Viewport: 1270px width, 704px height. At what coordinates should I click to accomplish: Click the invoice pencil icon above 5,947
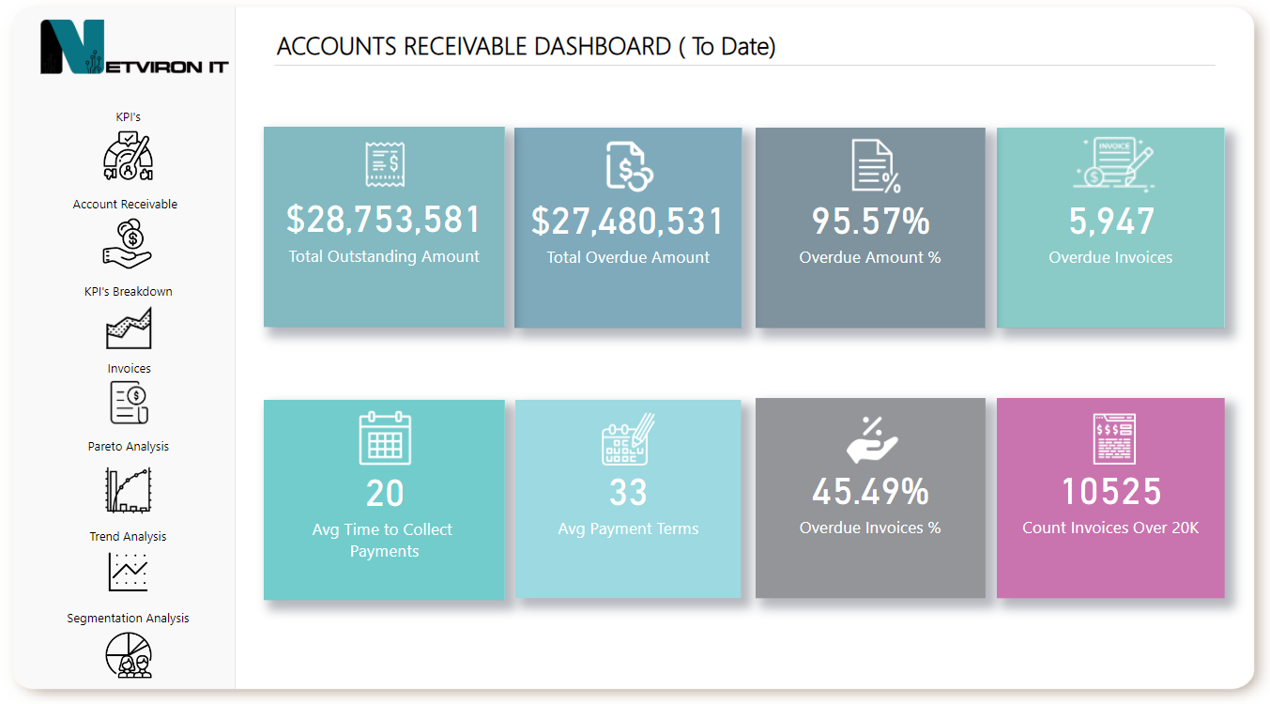click(1110, 166)
